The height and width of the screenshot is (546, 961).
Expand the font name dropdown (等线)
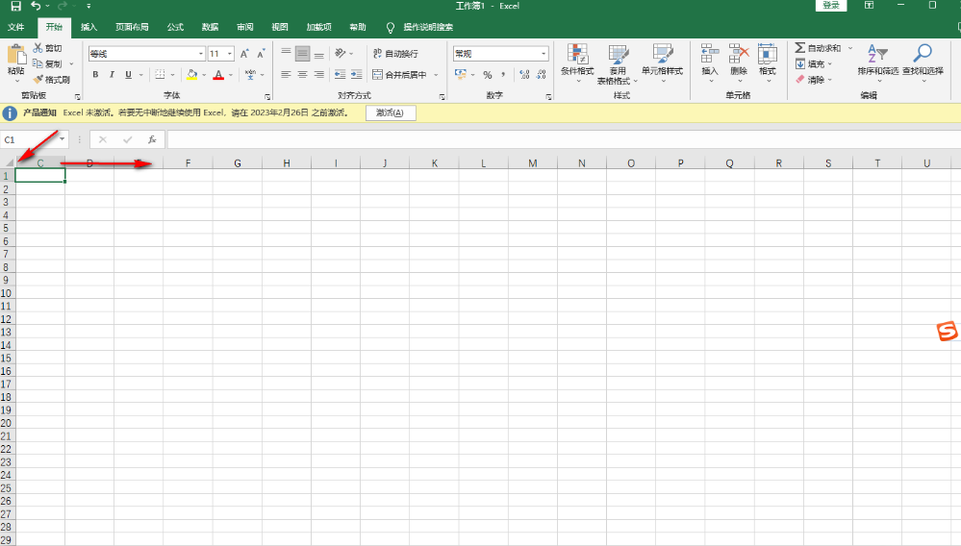[201, 54]
